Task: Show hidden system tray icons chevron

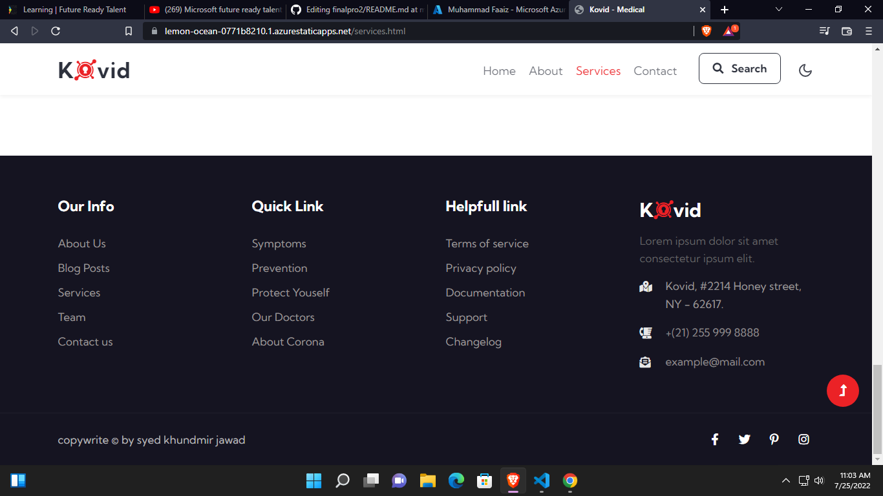Action: click(x=786, y=480)
